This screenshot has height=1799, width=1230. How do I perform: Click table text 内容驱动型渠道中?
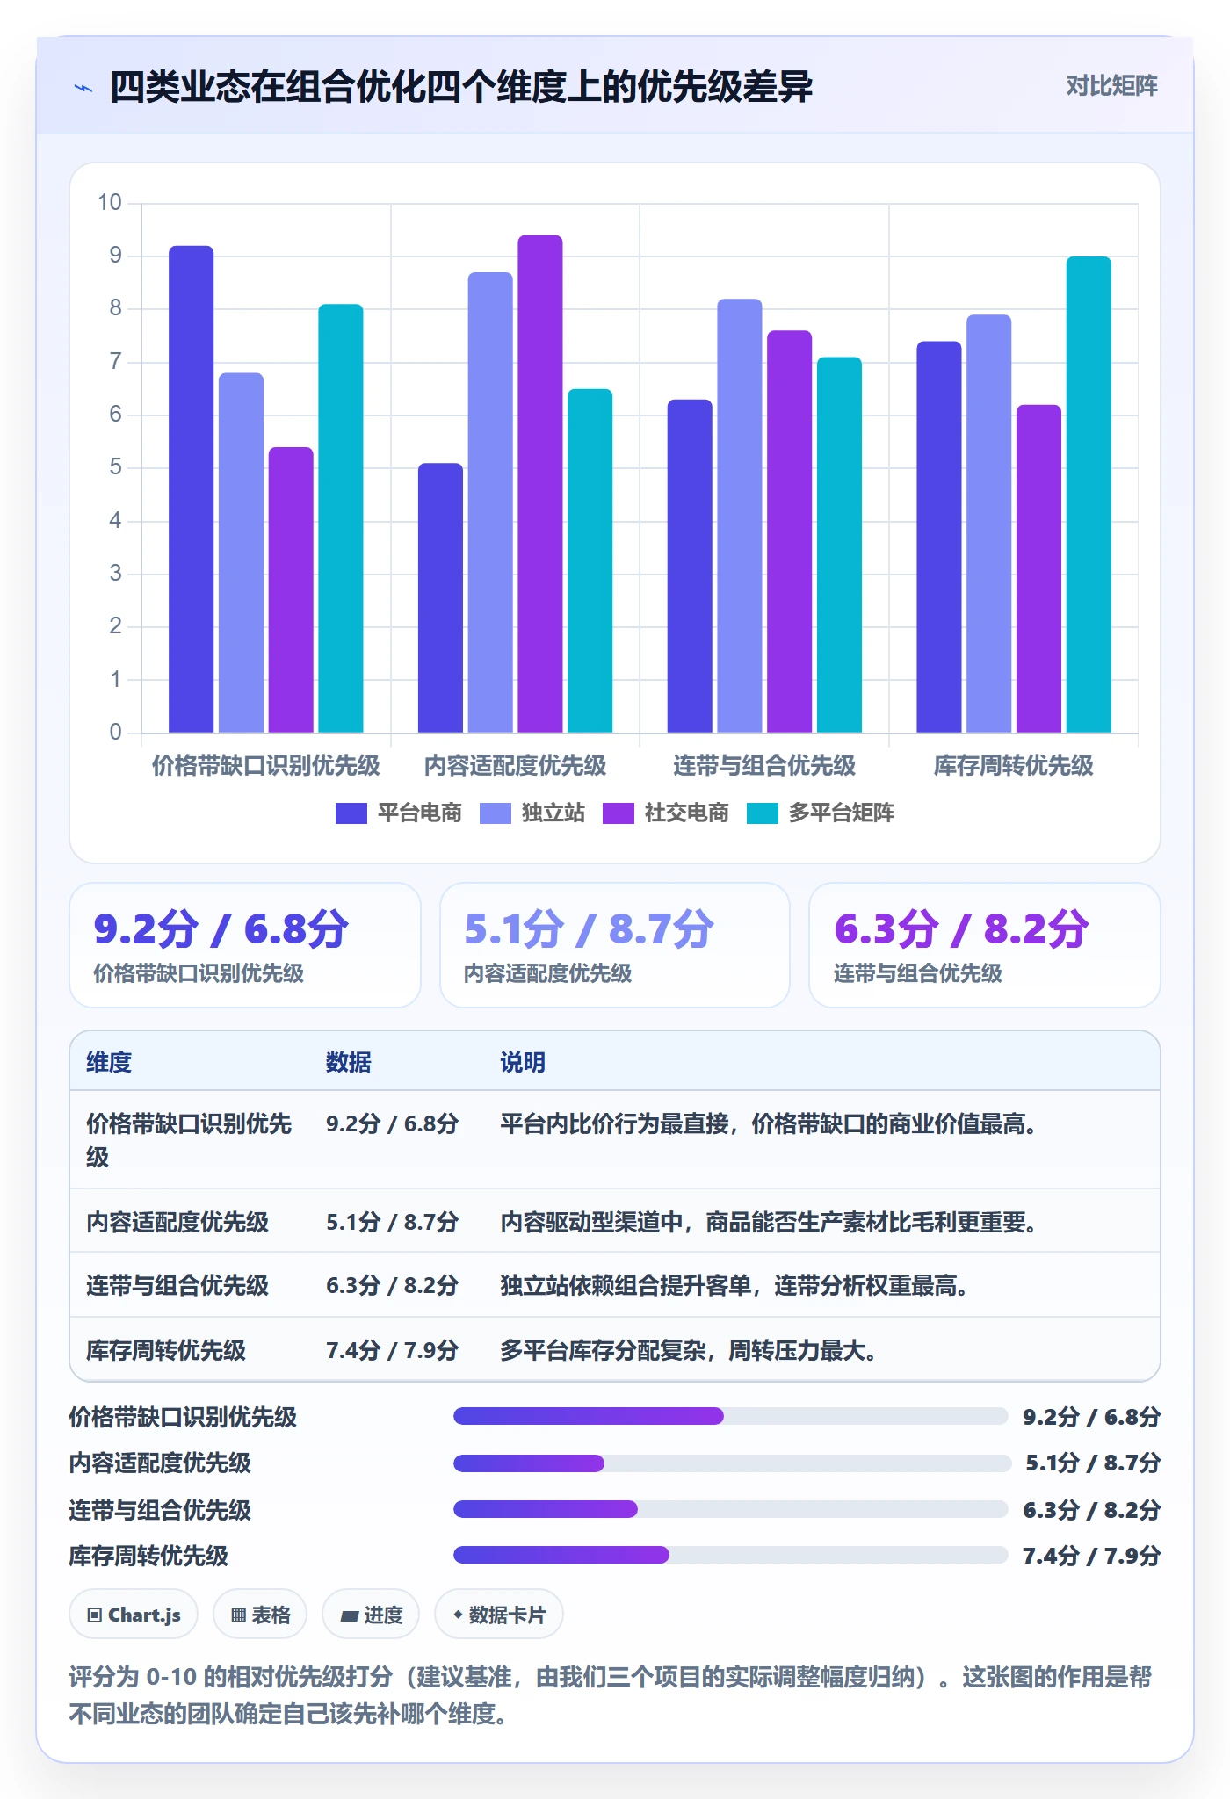591,1222
